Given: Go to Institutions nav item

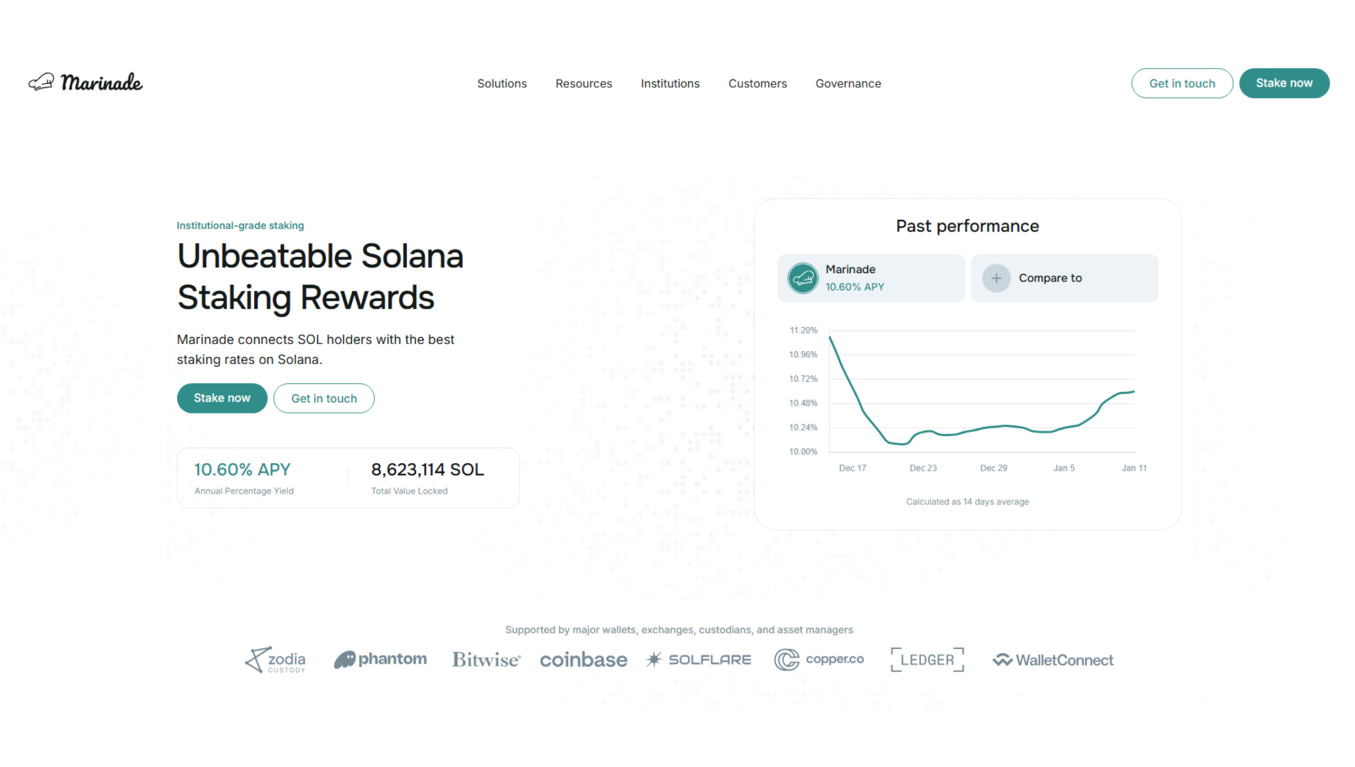Looking at the screenshot, I should [670, 83].
